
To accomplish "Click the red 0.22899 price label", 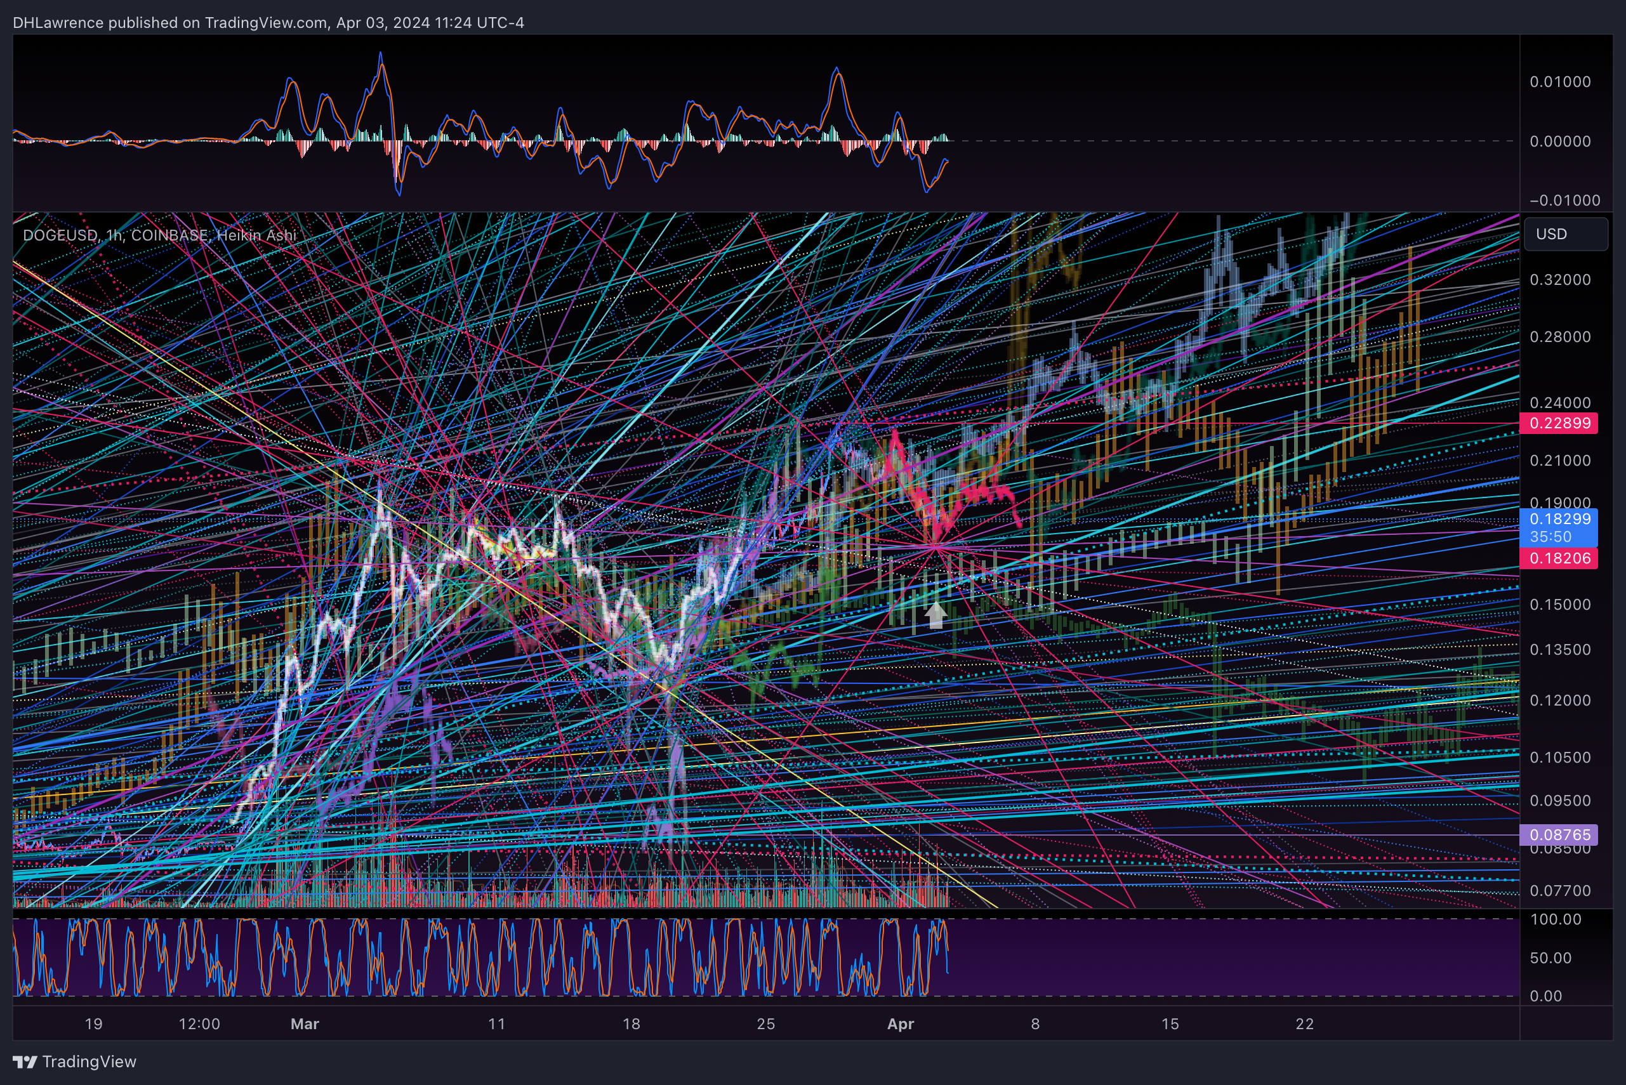I will point(1558,423).
